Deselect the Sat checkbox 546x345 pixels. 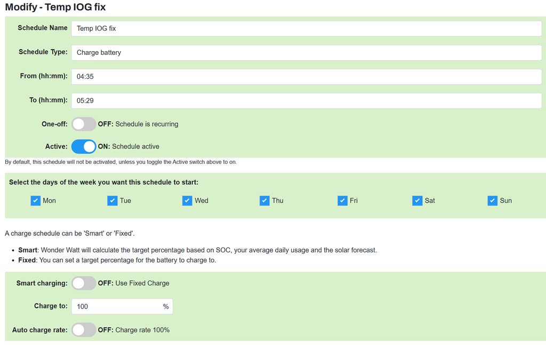pos(417,201)
